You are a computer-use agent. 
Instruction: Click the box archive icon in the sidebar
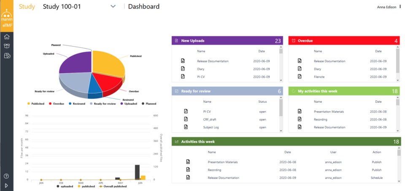7,46
